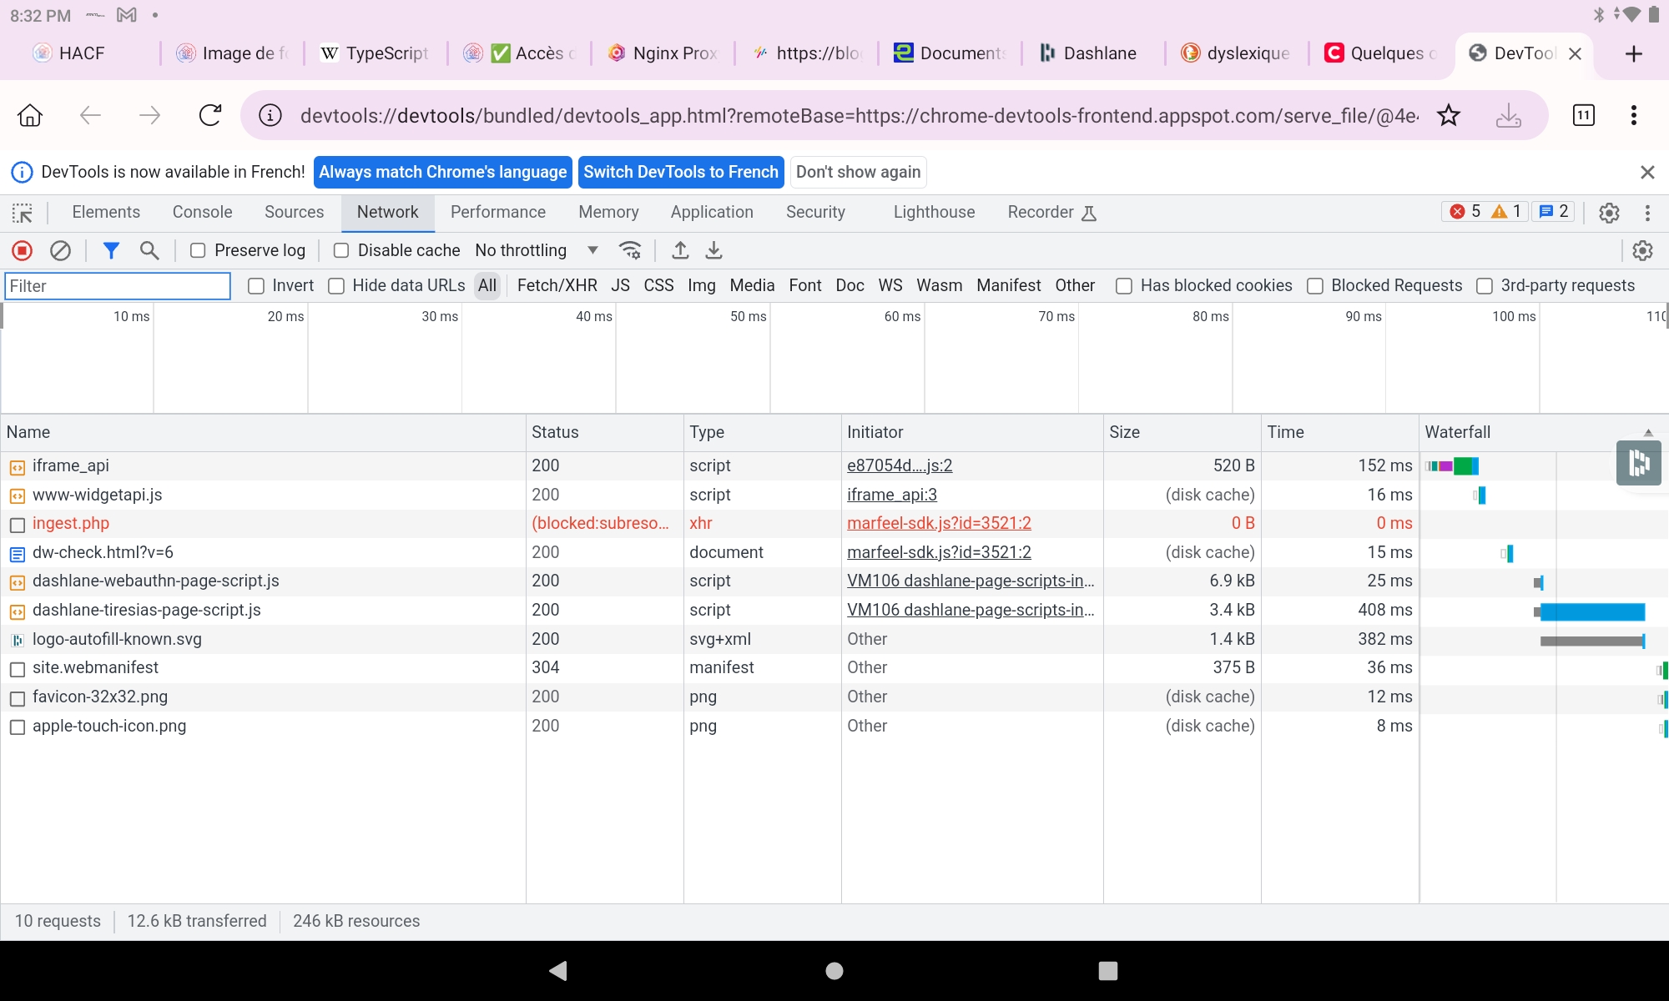
Task: Open DevTools three-dot menu
Action: click(x=1647, y=213)
